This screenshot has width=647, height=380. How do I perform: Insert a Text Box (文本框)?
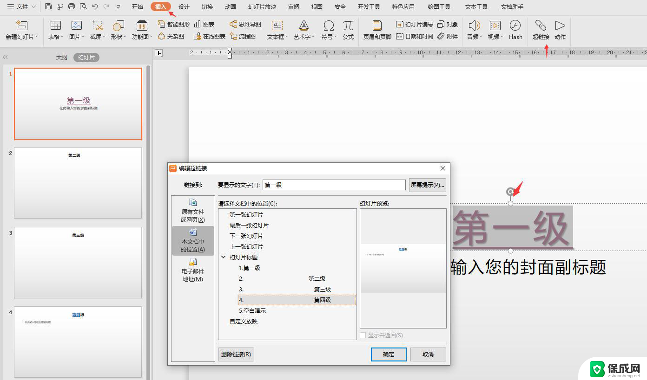(x=277, y=30)
